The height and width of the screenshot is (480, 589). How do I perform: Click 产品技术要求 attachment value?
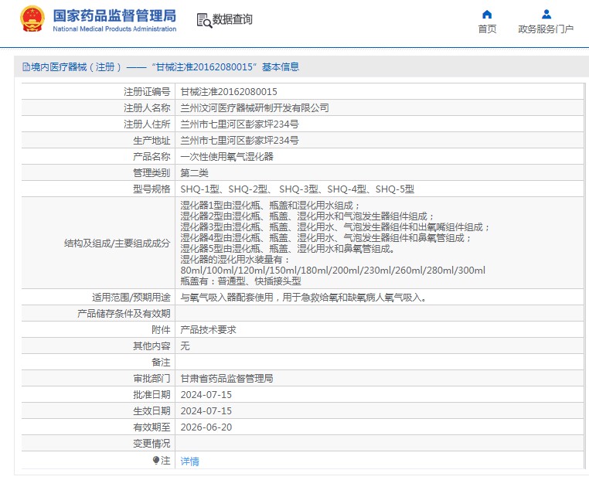pyautogui.click(x=208, y=330)
